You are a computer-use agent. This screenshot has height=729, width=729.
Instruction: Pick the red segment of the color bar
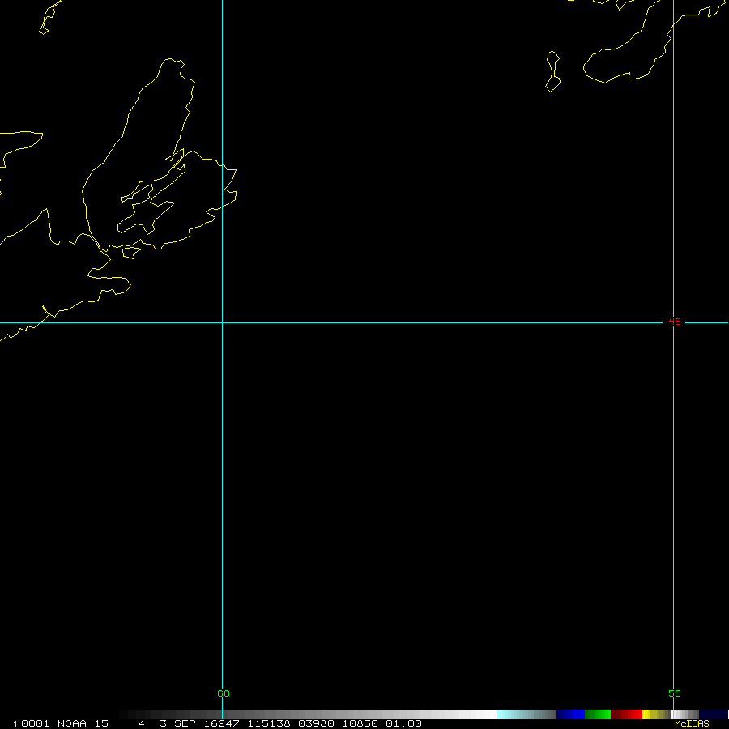[x=626, y=714]
